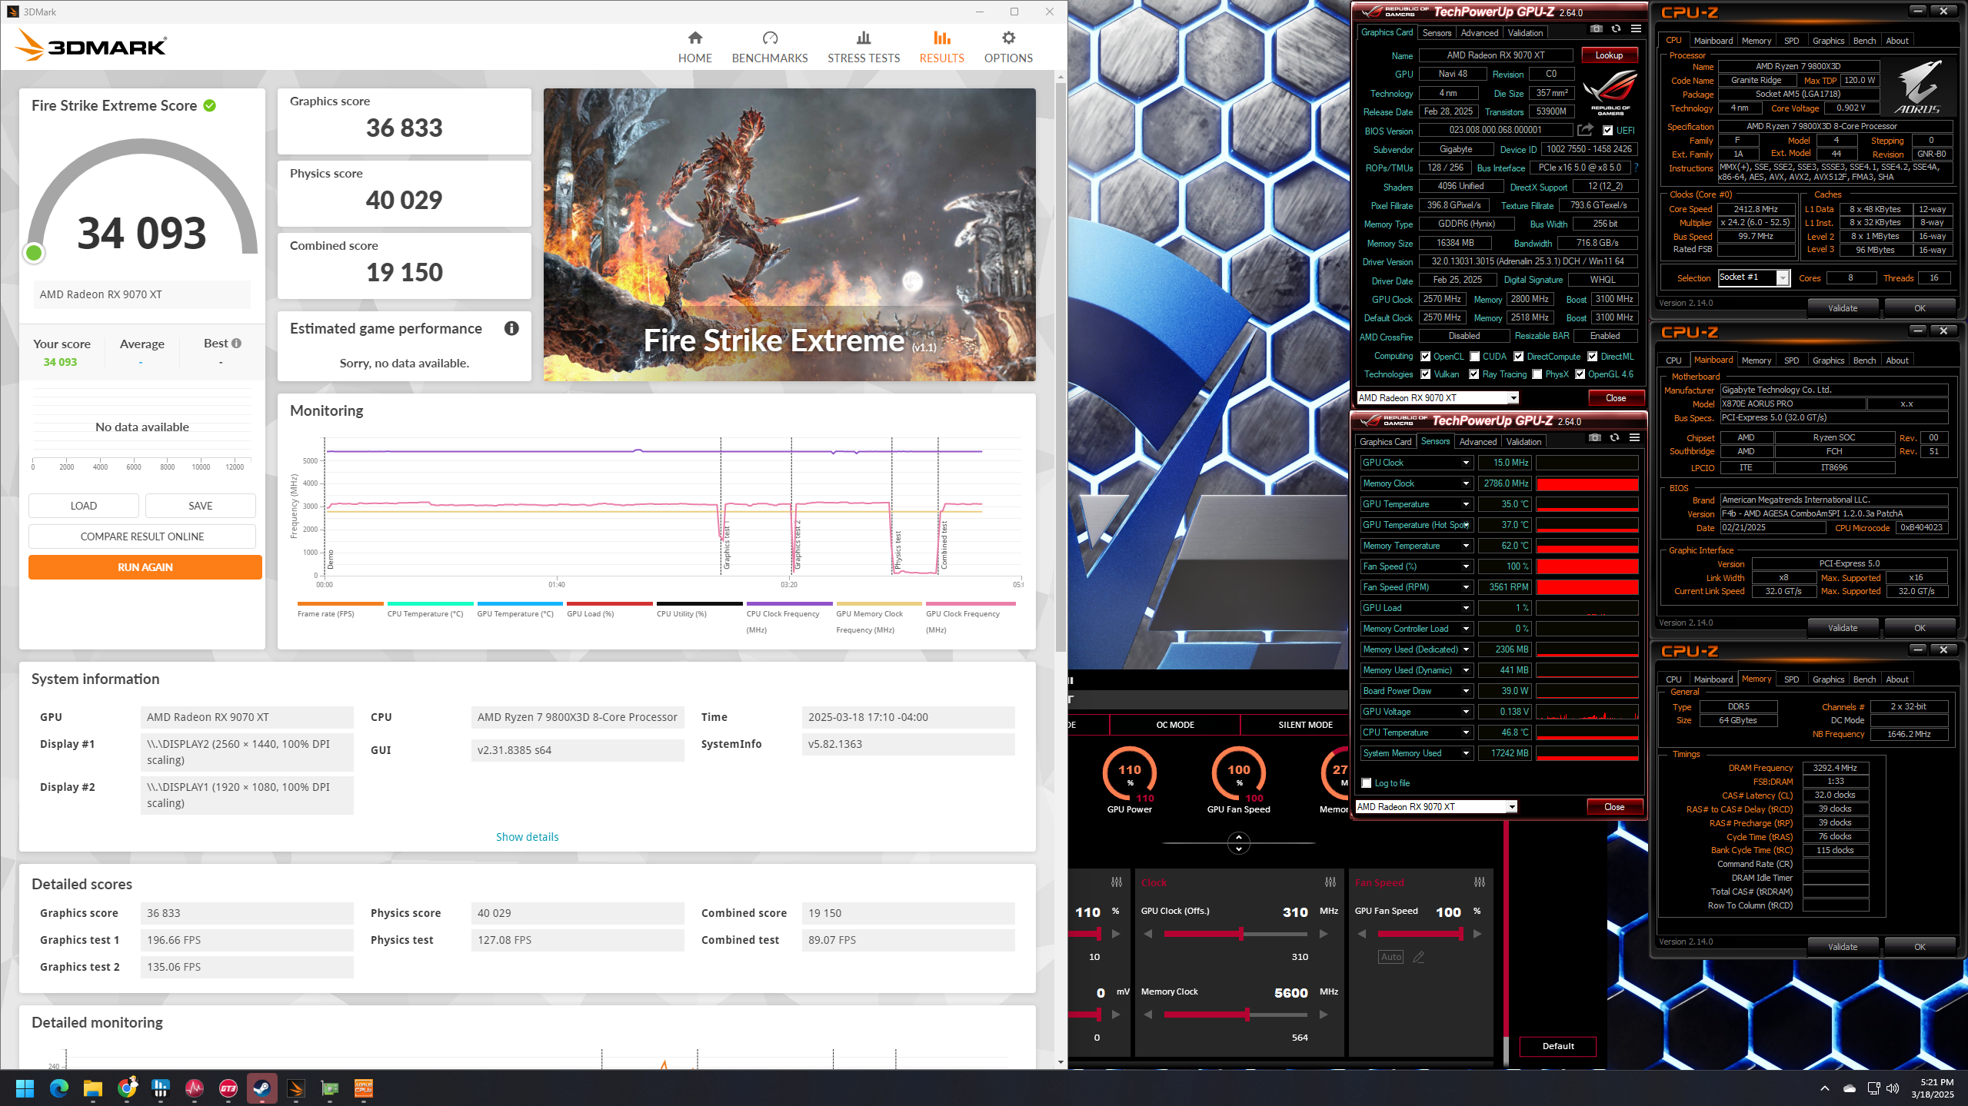Open Windows Start menu
1968x1106 pixels.
click(x=25, y=1088)
